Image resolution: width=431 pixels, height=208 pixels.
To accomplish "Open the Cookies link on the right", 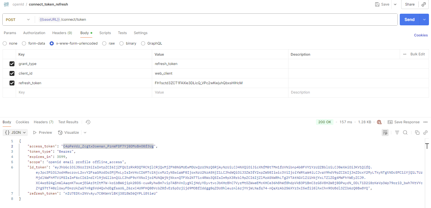I will click(x=421, y=35).
